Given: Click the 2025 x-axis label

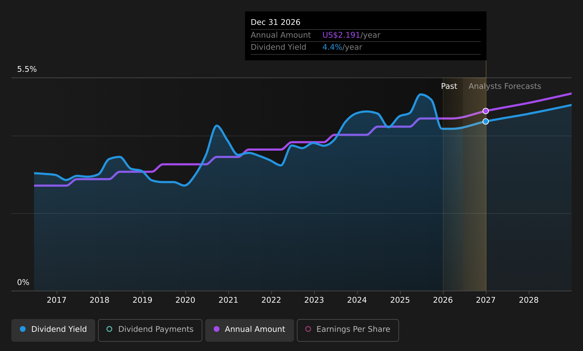Looking at the screenshot, I should click(x=400, y=300).
